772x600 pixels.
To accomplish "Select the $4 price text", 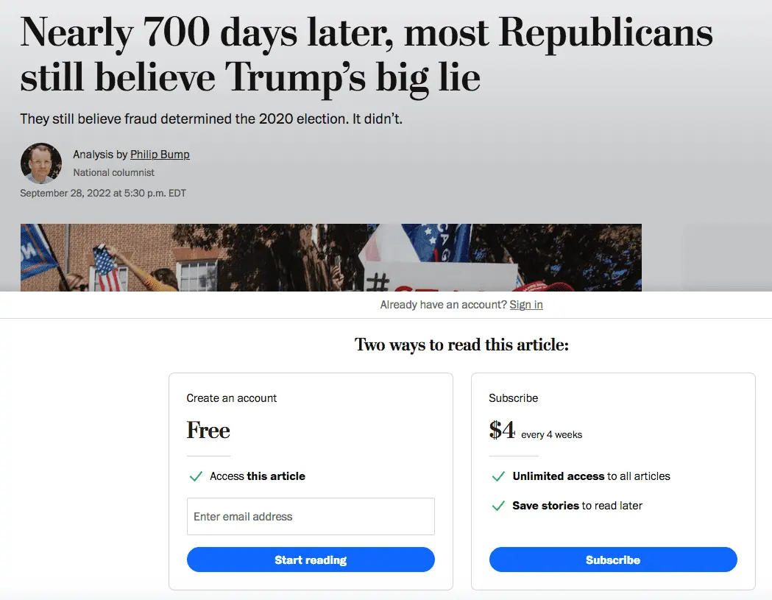I will 503,431.
